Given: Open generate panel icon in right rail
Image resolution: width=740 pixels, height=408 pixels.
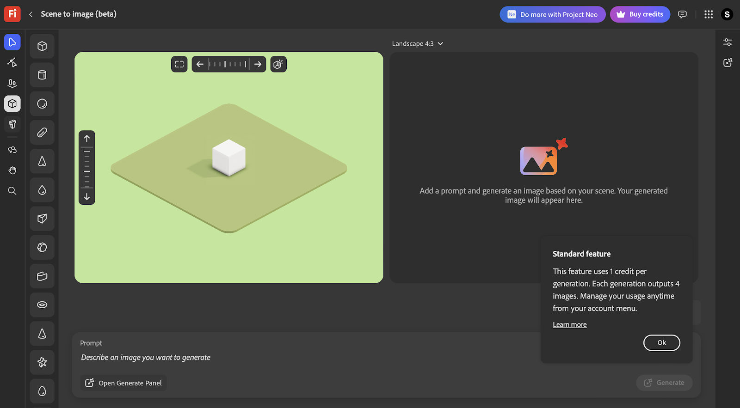Looking at the screenshot, I should tap(728, 62).
